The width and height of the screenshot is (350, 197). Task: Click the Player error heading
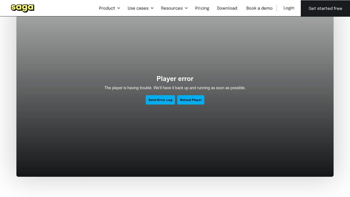click(175, 79)
